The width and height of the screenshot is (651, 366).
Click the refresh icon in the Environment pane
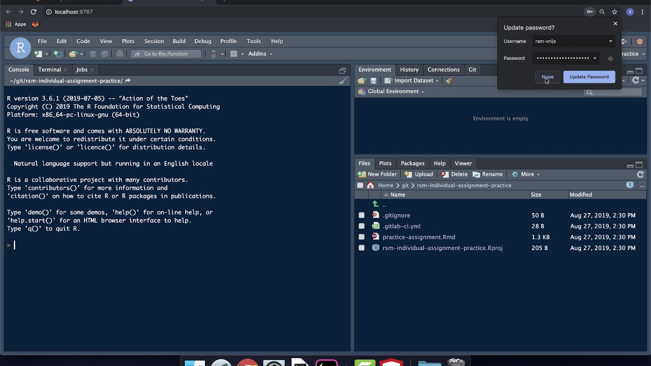pos(636,80)
